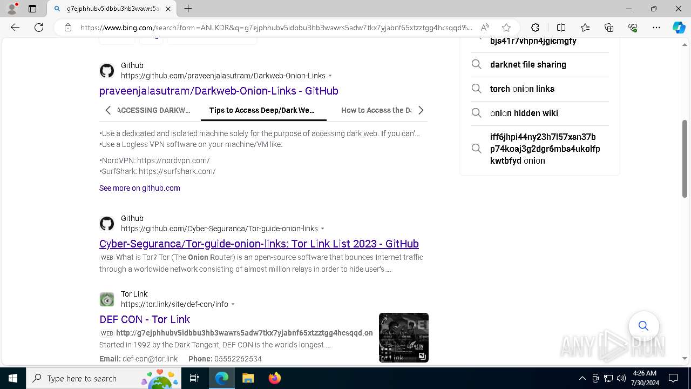691x389 pixels.
Task: Open Cyber-Seguranca Tor-guide-onion-links result
Action: (259, 244)
